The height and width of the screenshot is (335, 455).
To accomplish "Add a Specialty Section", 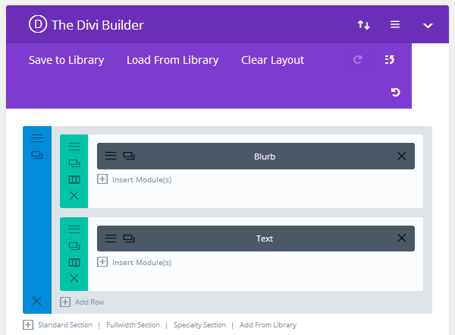I will coord(199,325).
